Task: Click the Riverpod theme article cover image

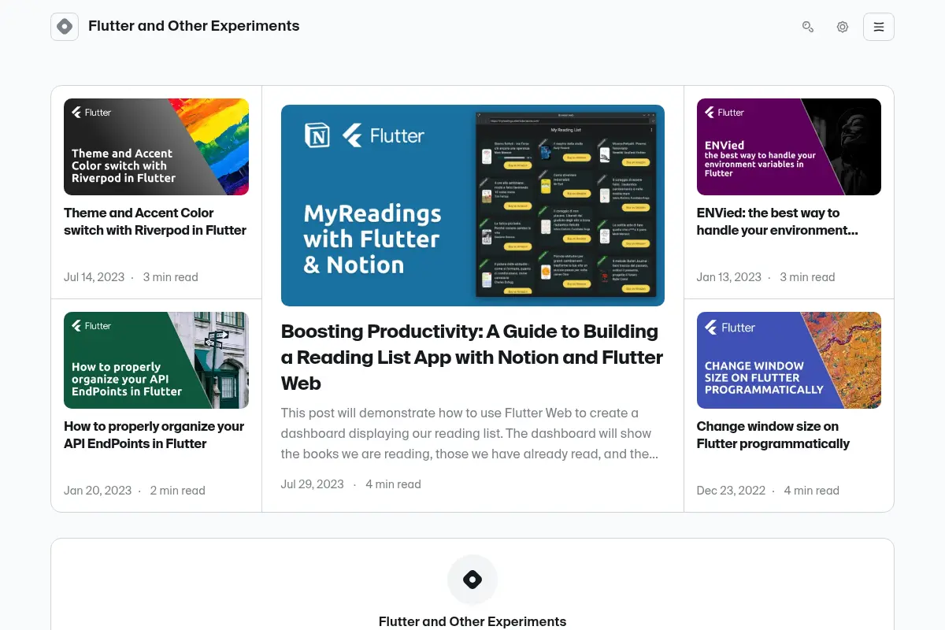Action: (x=156, y=146)
